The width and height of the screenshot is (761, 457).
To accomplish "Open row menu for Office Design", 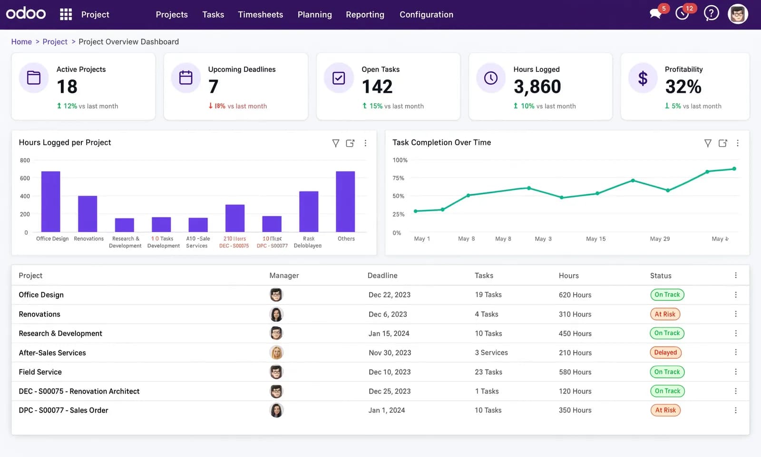I will [736, 295].
